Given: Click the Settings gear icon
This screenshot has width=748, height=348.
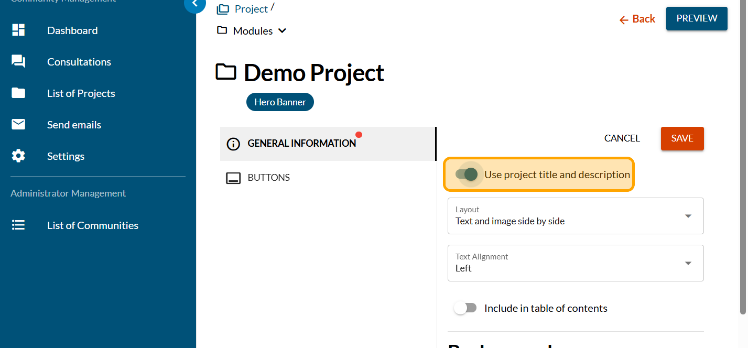Looking at the screenshot, I should pos(18,156).
